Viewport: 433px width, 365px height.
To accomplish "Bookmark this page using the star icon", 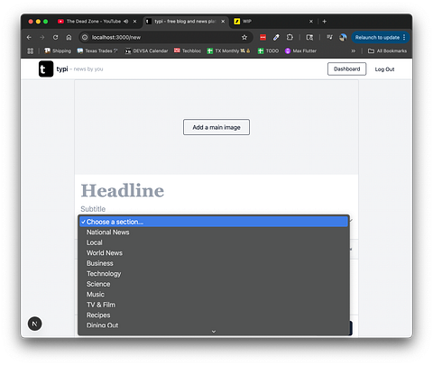I will coord(244,37).
